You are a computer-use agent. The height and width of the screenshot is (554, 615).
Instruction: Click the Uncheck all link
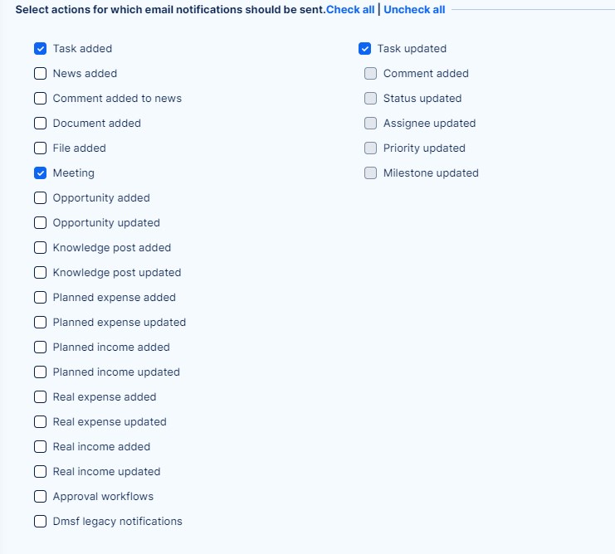click(x=414, y=10)
